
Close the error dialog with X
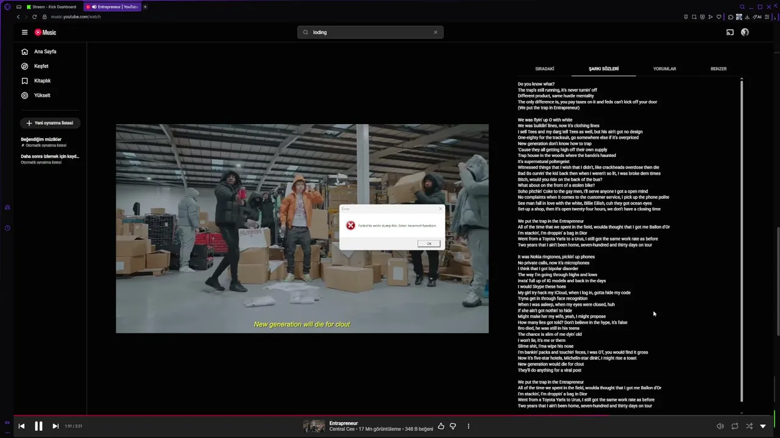(441, 209)
